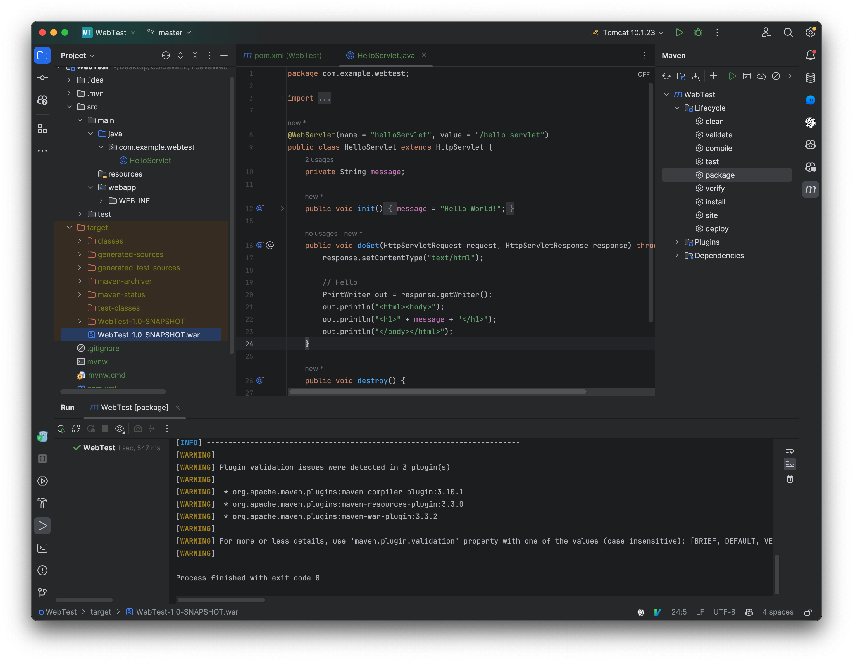Open the Commit tool window icon

coord(42,77)
